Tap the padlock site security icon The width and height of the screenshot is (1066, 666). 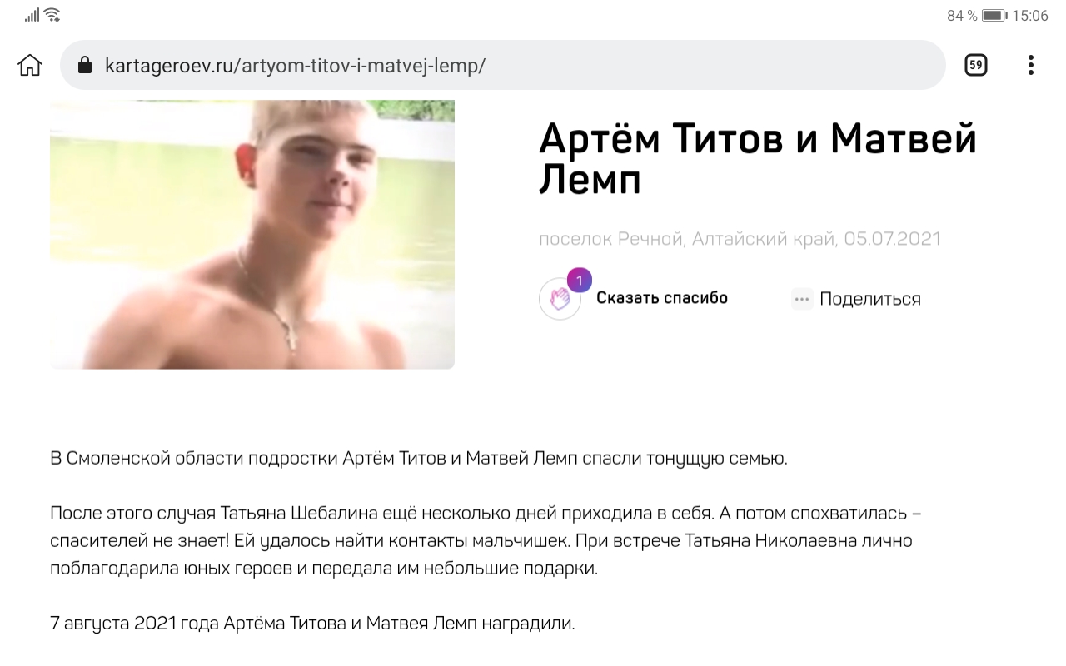pyautogui.click(x=84, y=66)
